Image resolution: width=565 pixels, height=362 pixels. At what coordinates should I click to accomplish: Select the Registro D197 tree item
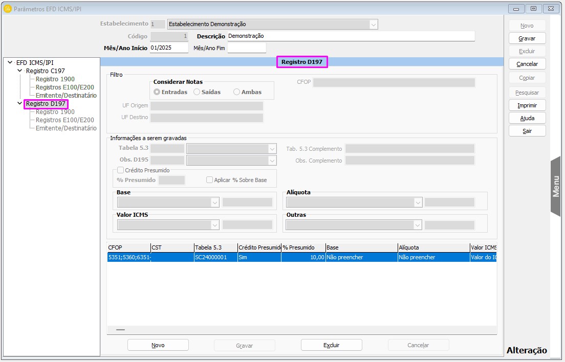46,104
